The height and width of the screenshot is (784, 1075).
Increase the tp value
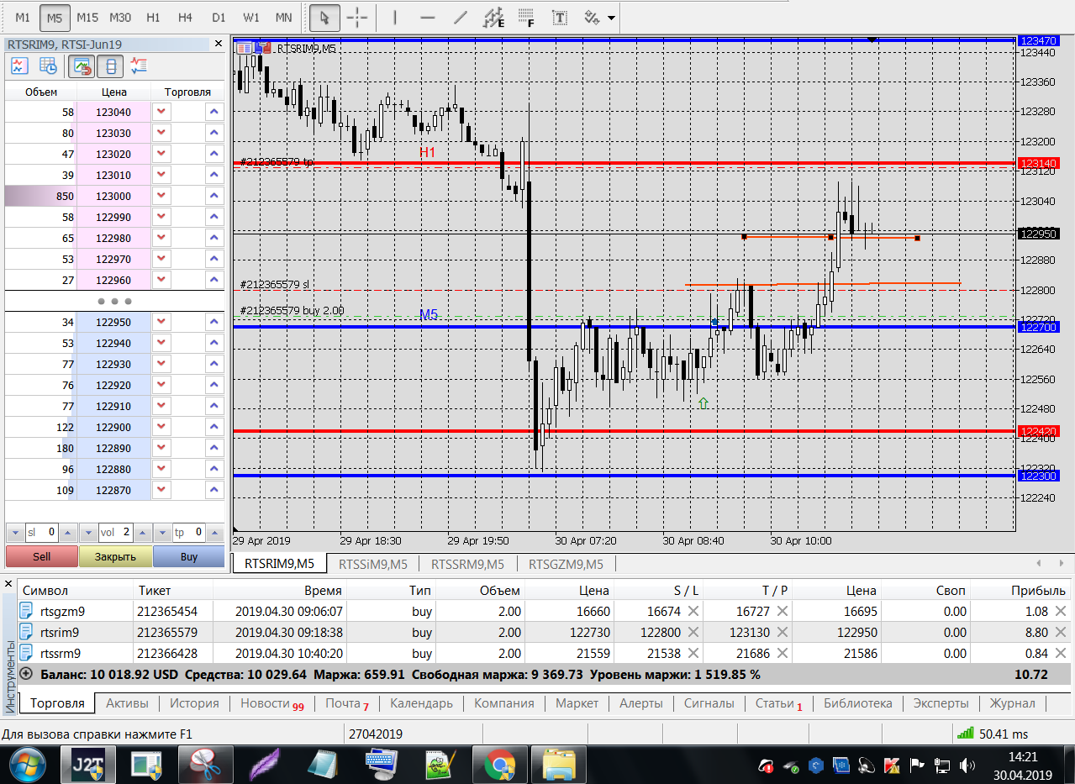click(215, 532)
